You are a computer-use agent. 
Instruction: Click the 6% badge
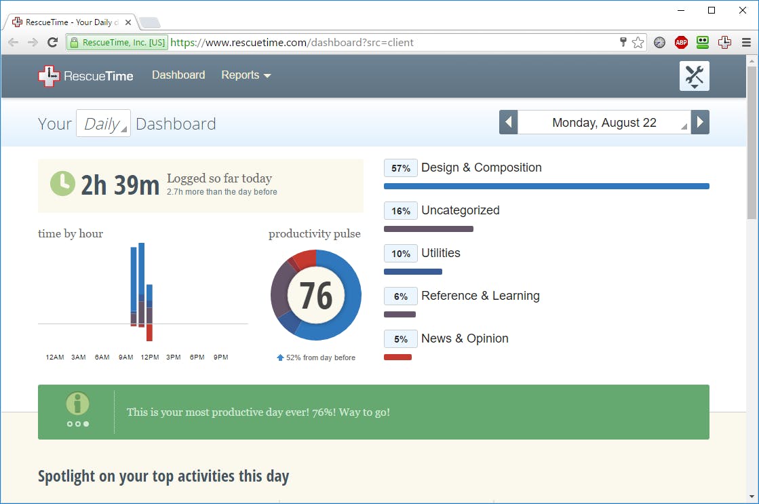coord(401,296)
